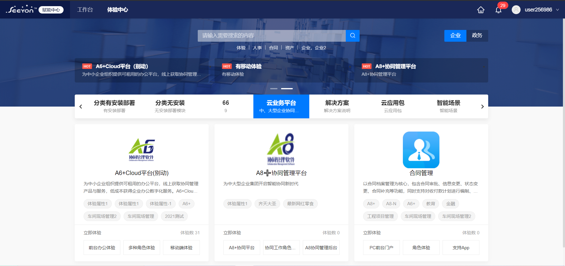Viewport: 565px width, 266px height.
Task: Click 前台办公体验 button
Action: [x=102, y=248]
